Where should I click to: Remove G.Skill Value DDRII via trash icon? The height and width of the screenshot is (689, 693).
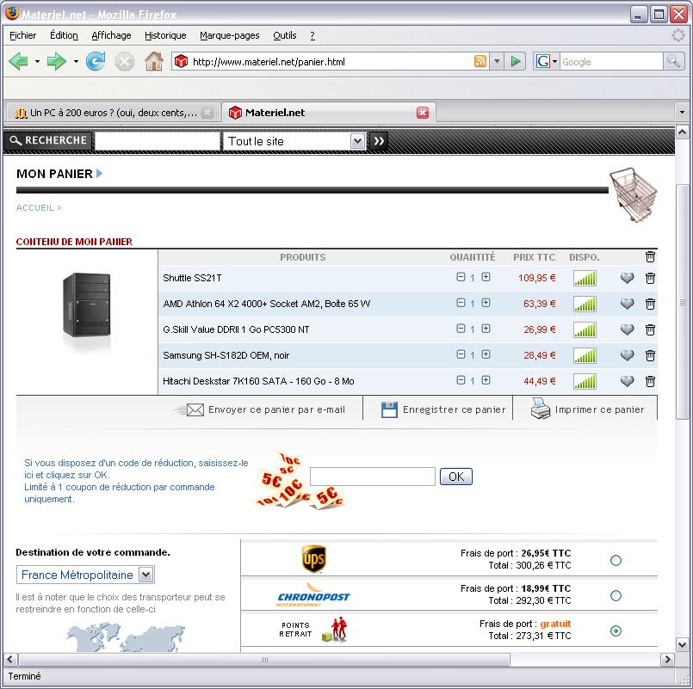pyautogui.click(x=650, y=329)
